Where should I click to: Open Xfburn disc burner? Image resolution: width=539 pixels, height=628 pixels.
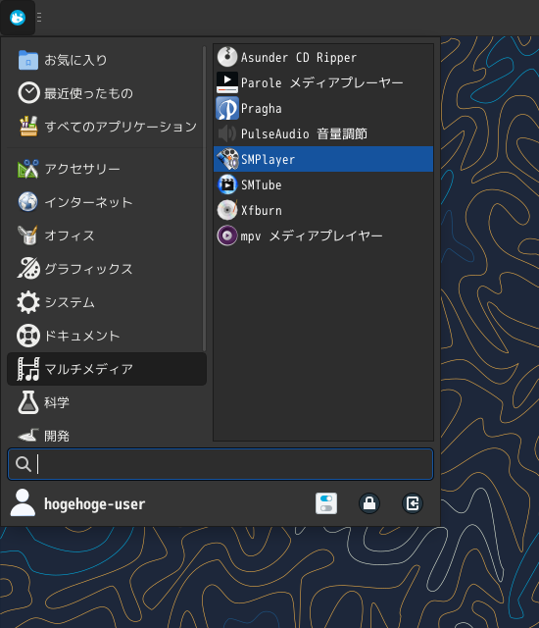323,210
